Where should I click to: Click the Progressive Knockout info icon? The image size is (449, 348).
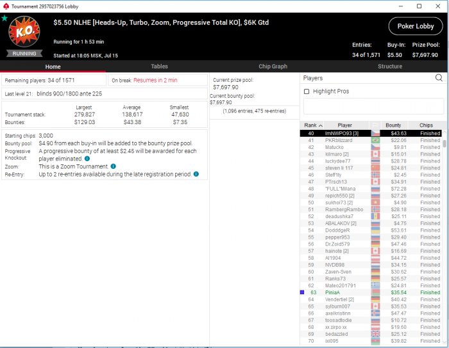tap(87, 159)
